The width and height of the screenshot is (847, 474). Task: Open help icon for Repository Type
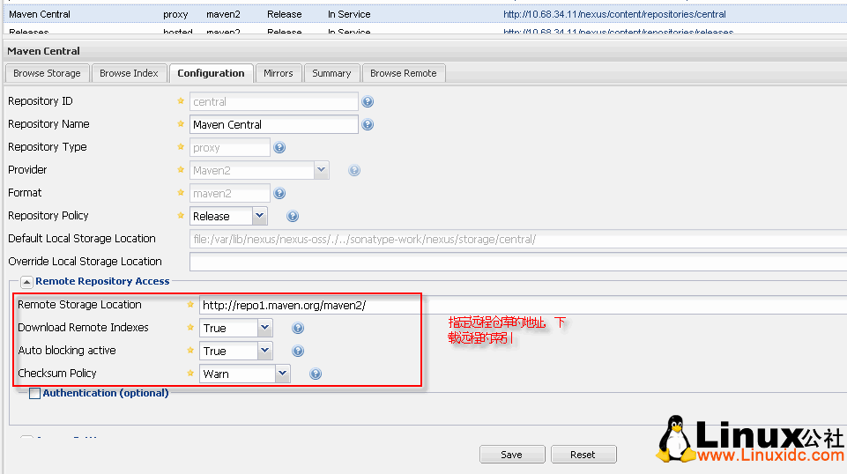point(279,147)
